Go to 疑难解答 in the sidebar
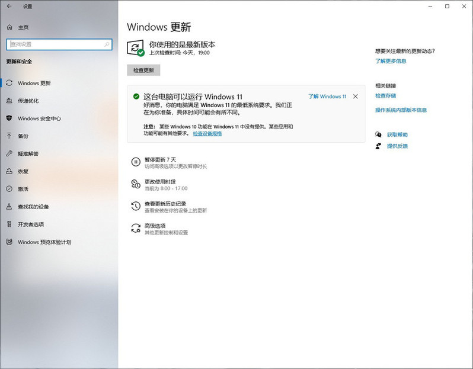Viewport: 473px width, 369px height. coord(28,154)
